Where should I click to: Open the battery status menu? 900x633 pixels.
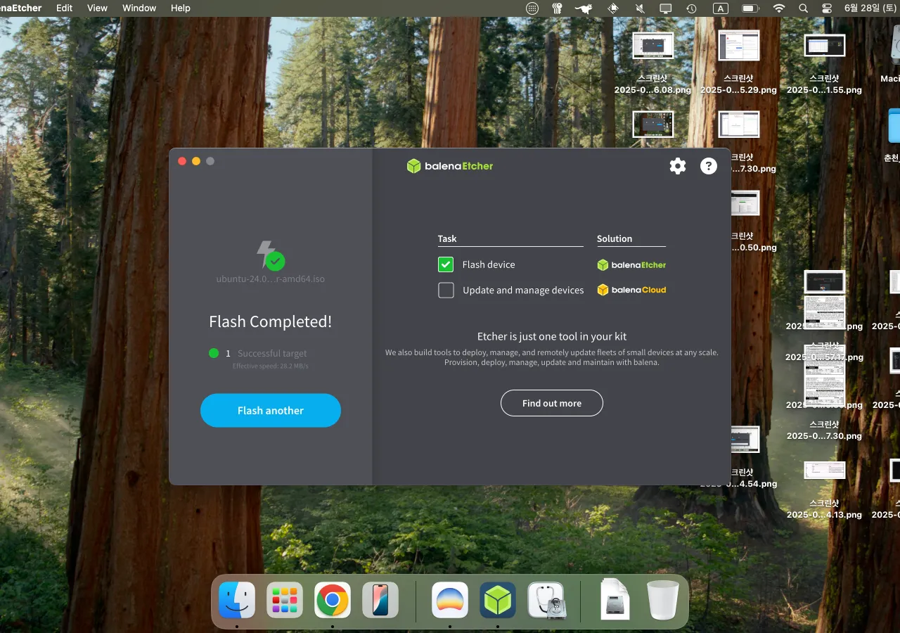(750, 8)
